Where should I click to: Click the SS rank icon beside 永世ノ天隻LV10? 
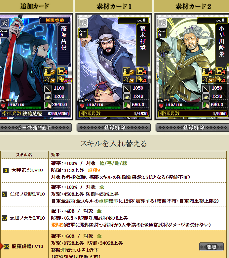click(4, 218)
